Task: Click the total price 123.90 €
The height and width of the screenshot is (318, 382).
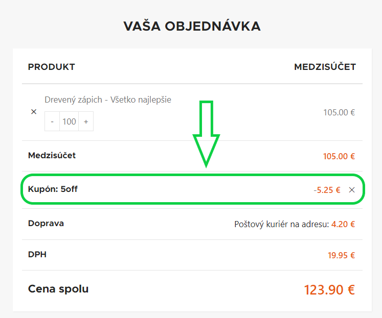Action: tap(329, 290)
